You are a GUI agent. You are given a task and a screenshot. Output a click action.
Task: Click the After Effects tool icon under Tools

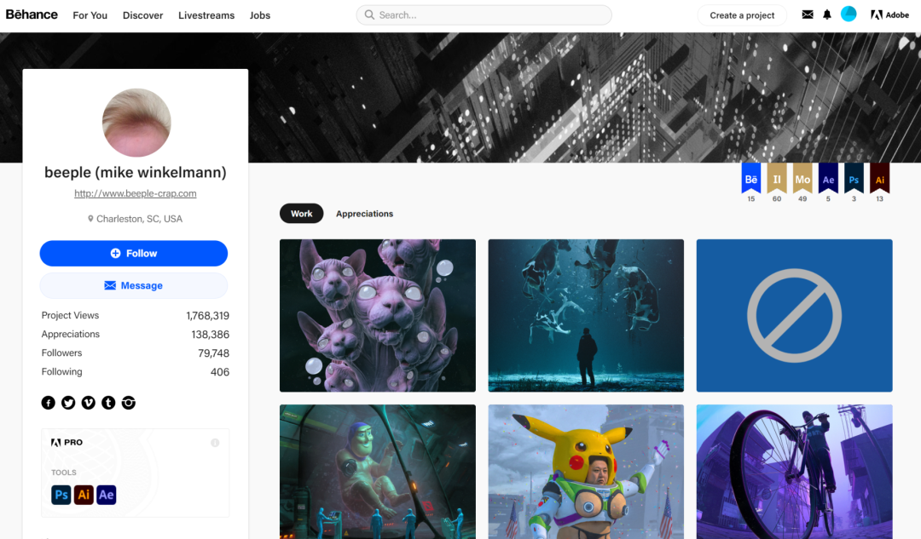pos(107,495)
